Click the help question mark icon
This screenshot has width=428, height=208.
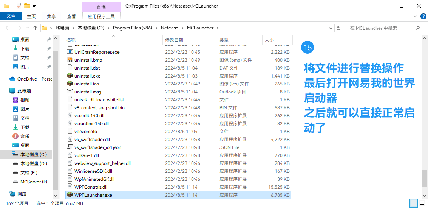click(x=423, y=16)
